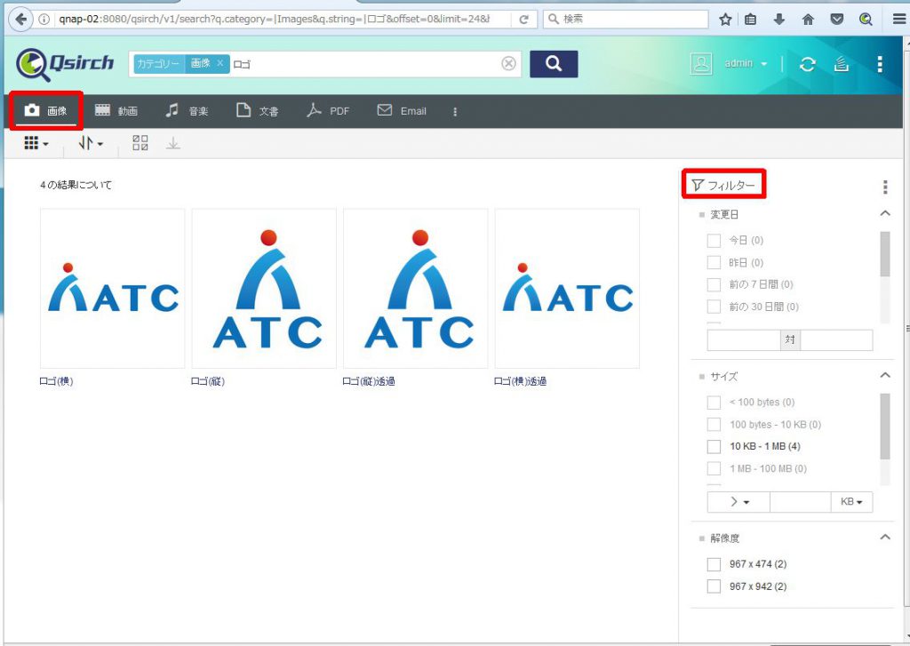Open the stacked layers icon in the Qsirch header
Image resolution: width=910 pixels, height=646 pixels.
[841, 64]
